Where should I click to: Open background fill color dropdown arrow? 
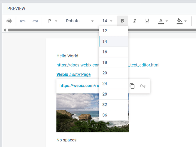[185, 21]
